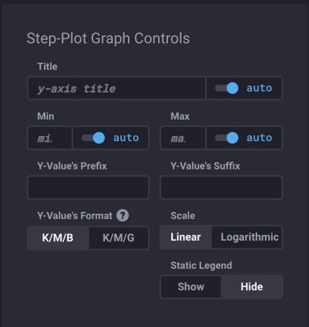The image size is (309, 327).
Task: Toggle the Title auto switch
Action: pos(227,88)
